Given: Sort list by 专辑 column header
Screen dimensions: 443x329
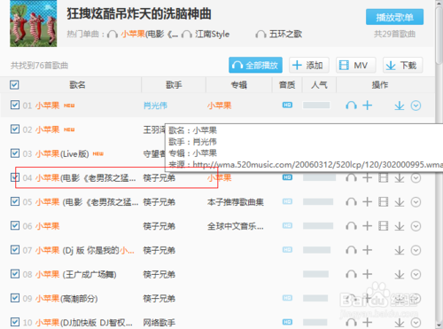Looking at the screenshot, I should tap(238, 85).
